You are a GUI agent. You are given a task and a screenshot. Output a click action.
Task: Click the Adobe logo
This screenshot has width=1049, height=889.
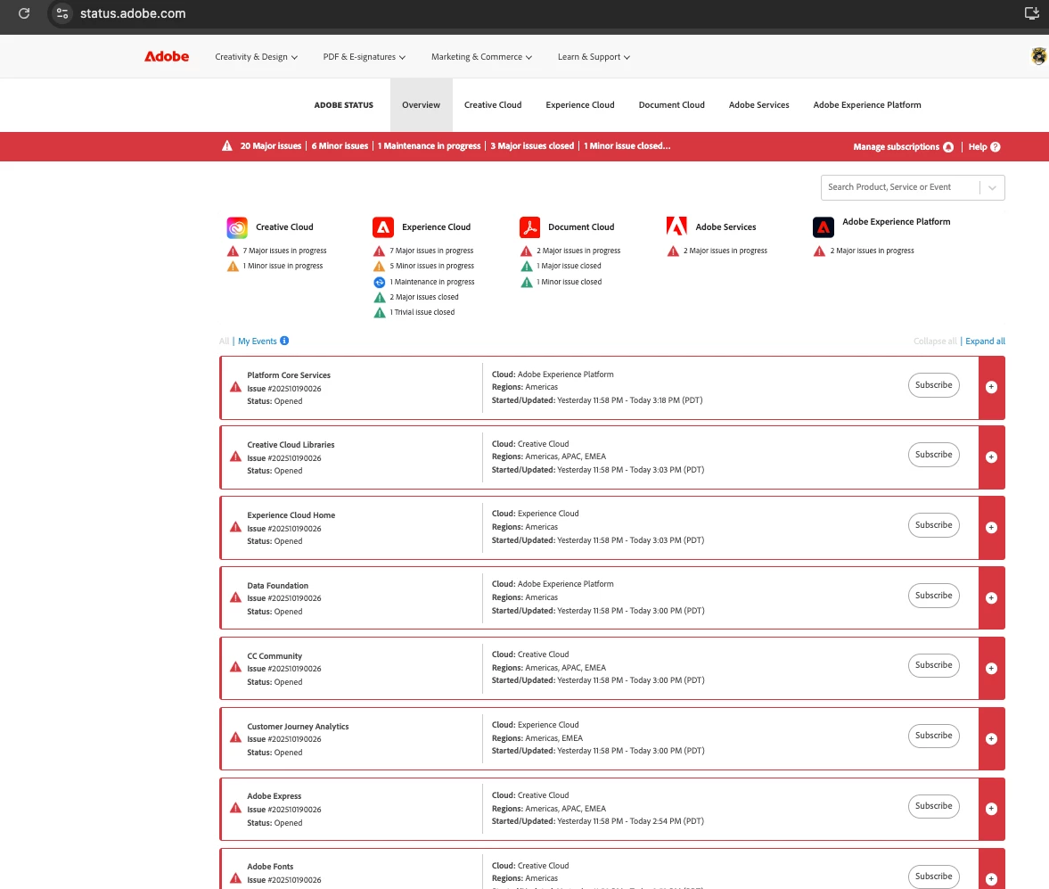(167, 57)
